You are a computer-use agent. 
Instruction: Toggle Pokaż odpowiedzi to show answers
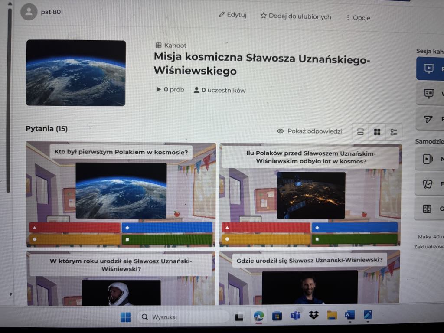click(310, 131)
